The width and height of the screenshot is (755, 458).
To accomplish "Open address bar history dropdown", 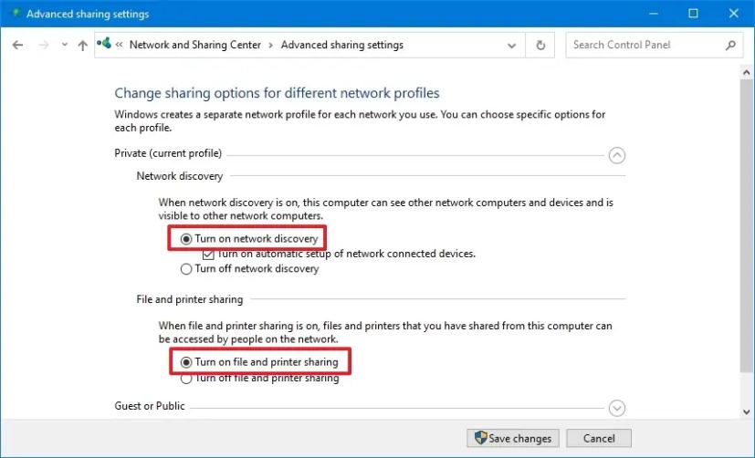I will pos(512,46).
